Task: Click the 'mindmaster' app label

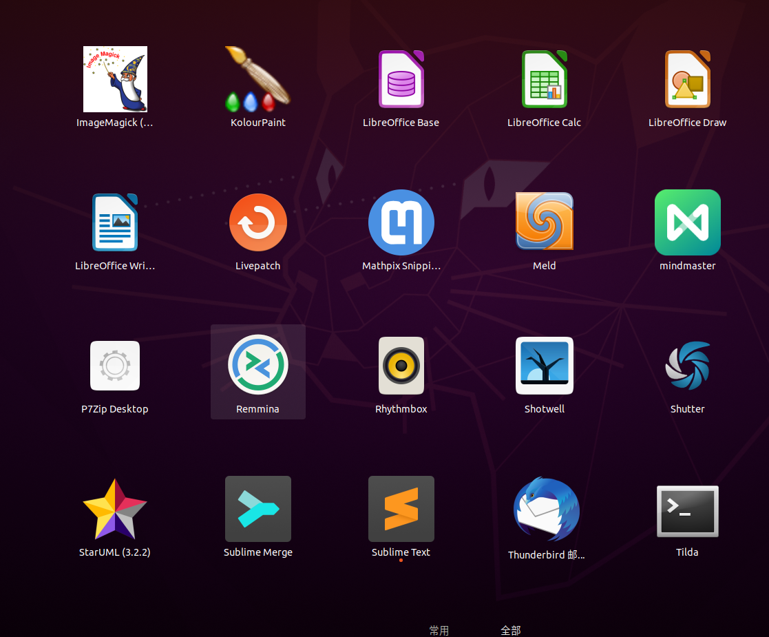Action: 688,266
